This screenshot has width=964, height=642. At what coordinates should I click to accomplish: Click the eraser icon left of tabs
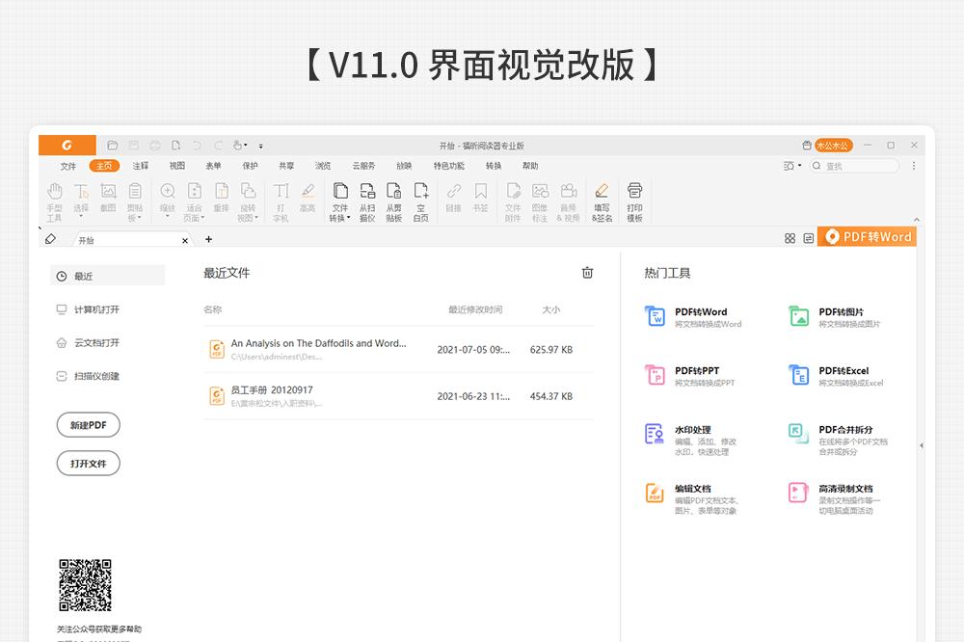[50, 239]
